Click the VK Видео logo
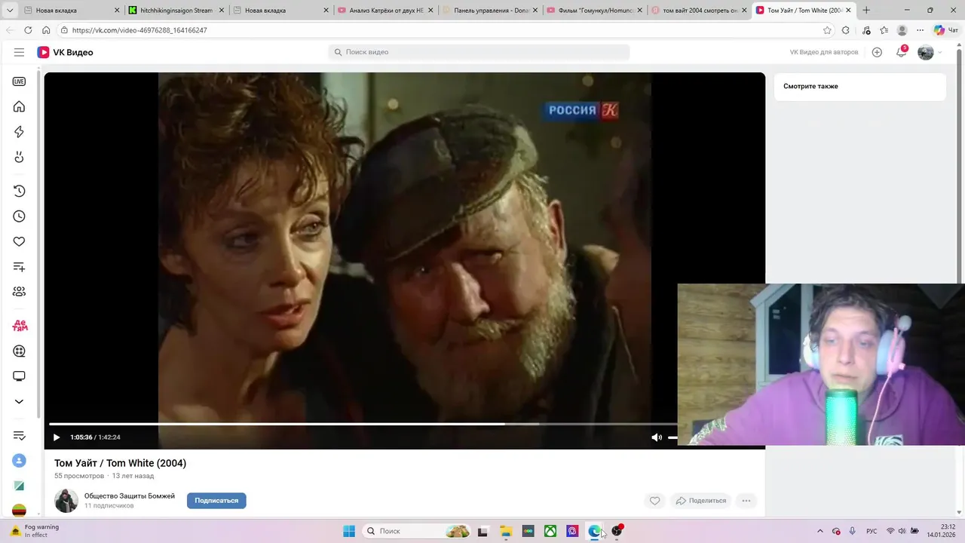Screen dimensions: 965x543 coord(66,52)
